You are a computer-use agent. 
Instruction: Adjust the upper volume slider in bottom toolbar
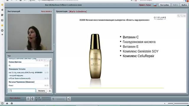(x=44, y=98)
